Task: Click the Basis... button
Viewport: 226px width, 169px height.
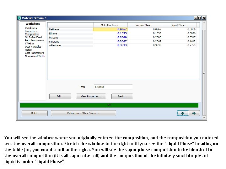Action: 122,96
